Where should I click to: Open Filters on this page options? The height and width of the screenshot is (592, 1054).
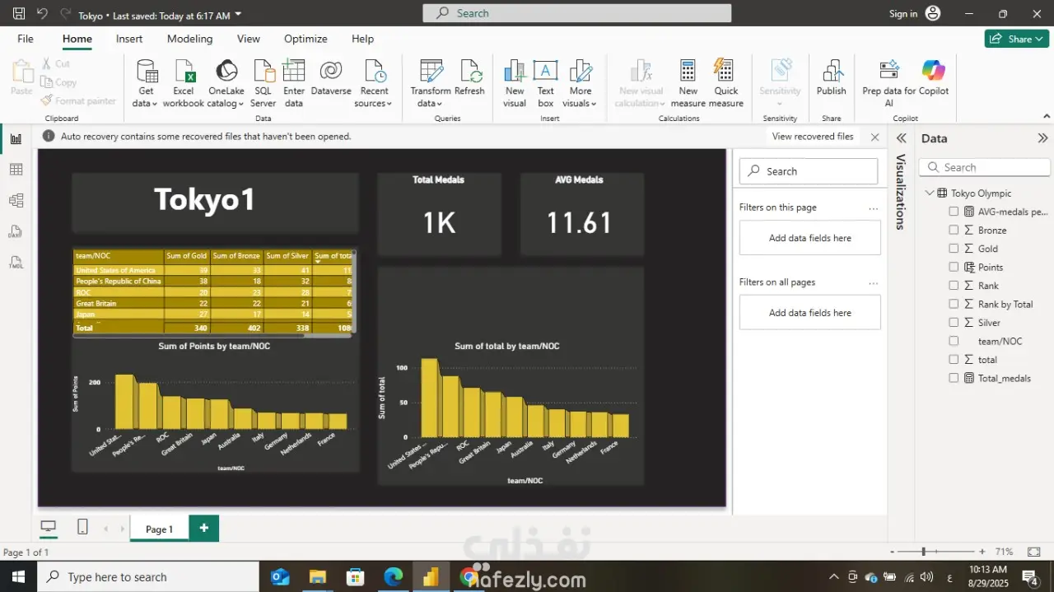point(873,208)
